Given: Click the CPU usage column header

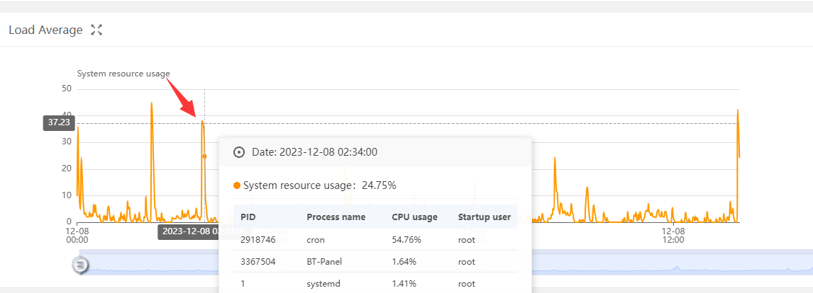Looking at the screenshot, I should [414, 217].
